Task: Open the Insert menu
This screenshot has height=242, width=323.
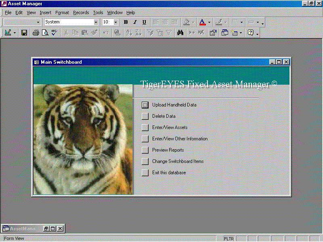Action: [x=45, y=13]
